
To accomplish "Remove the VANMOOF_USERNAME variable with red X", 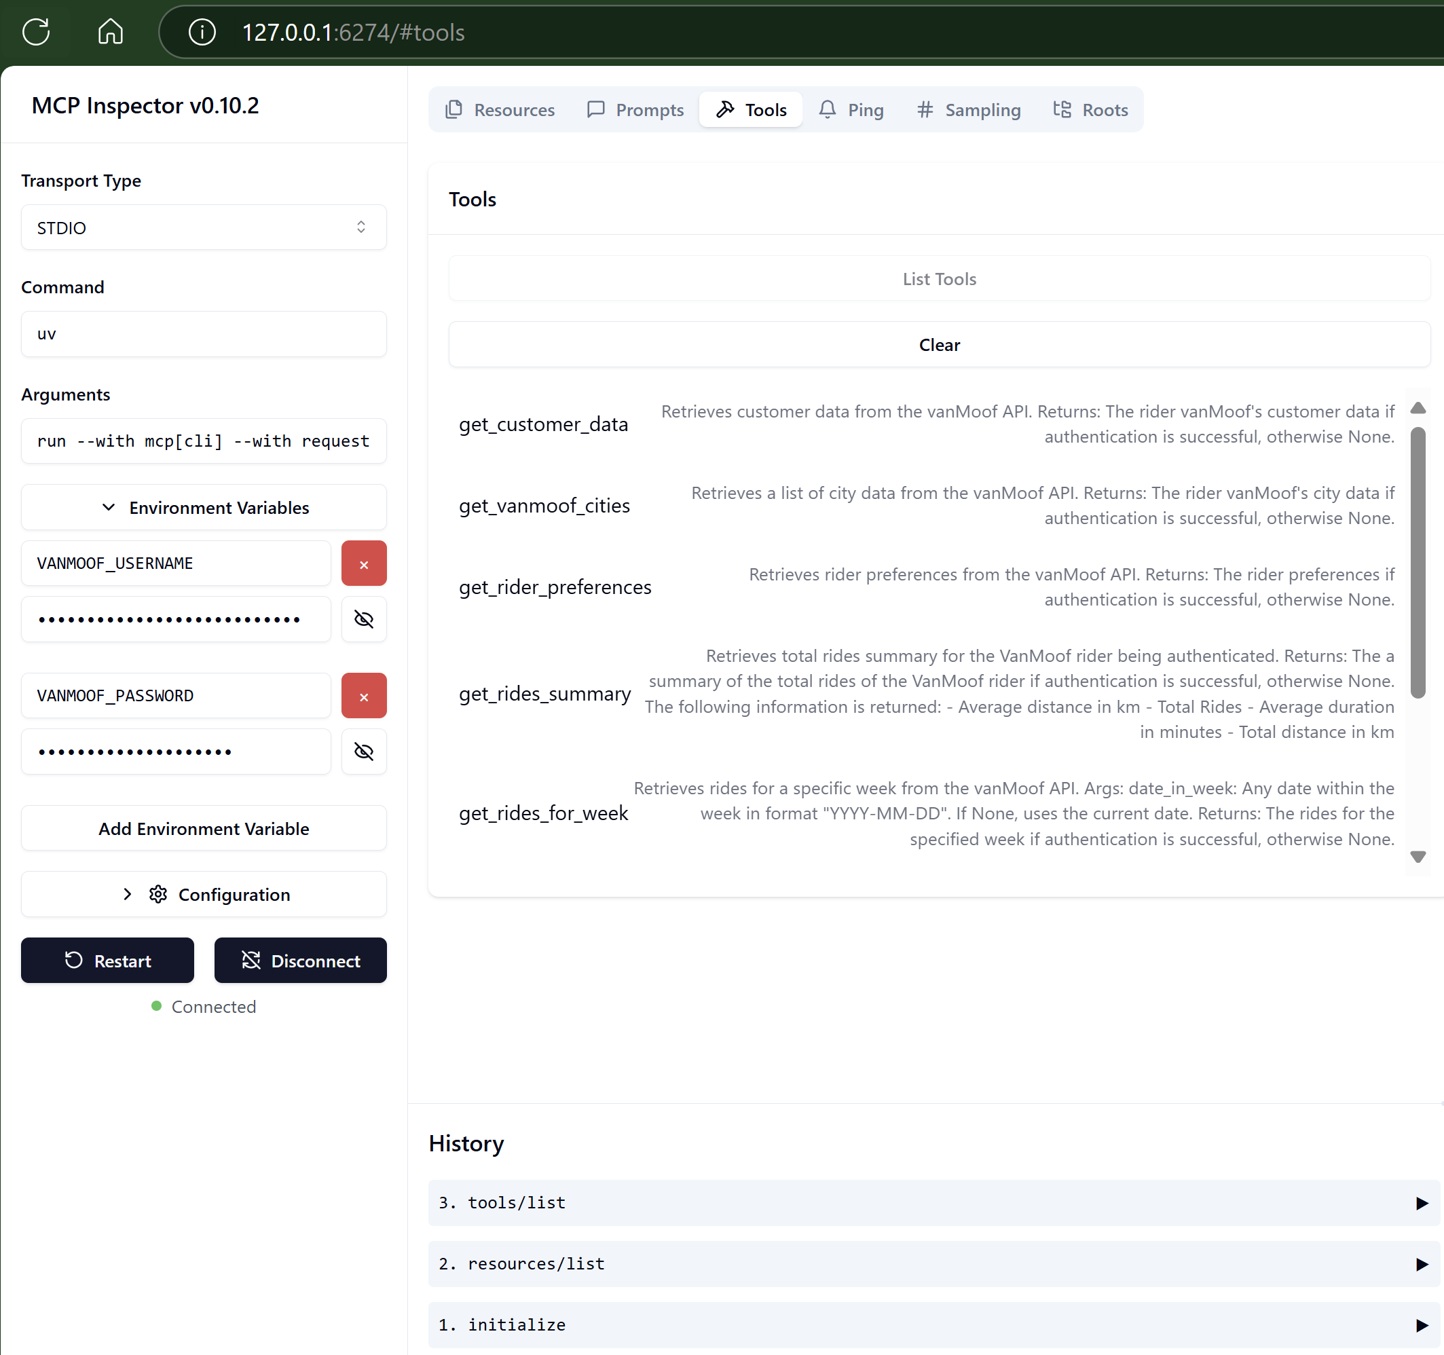I will [x=364, y=563].
